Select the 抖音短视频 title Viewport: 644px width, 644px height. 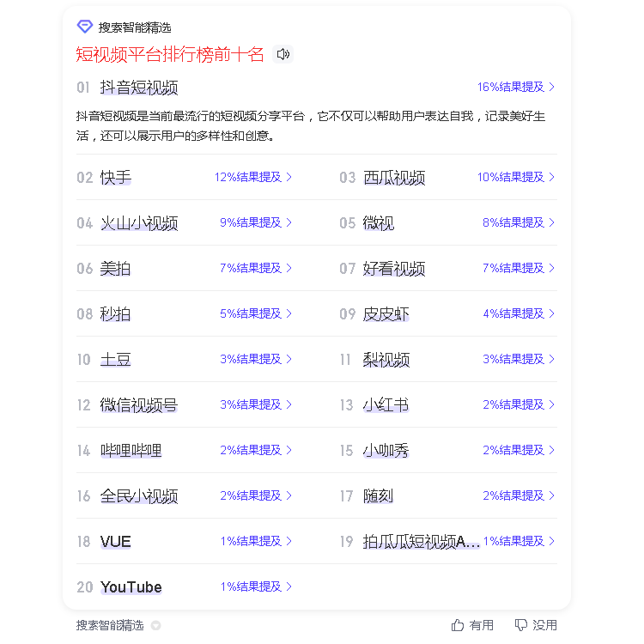coord(139,88)
